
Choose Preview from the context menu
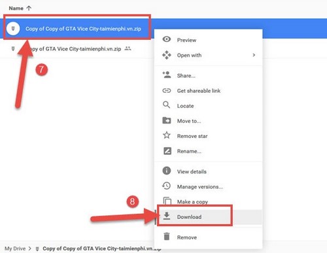tap(208, 40)
